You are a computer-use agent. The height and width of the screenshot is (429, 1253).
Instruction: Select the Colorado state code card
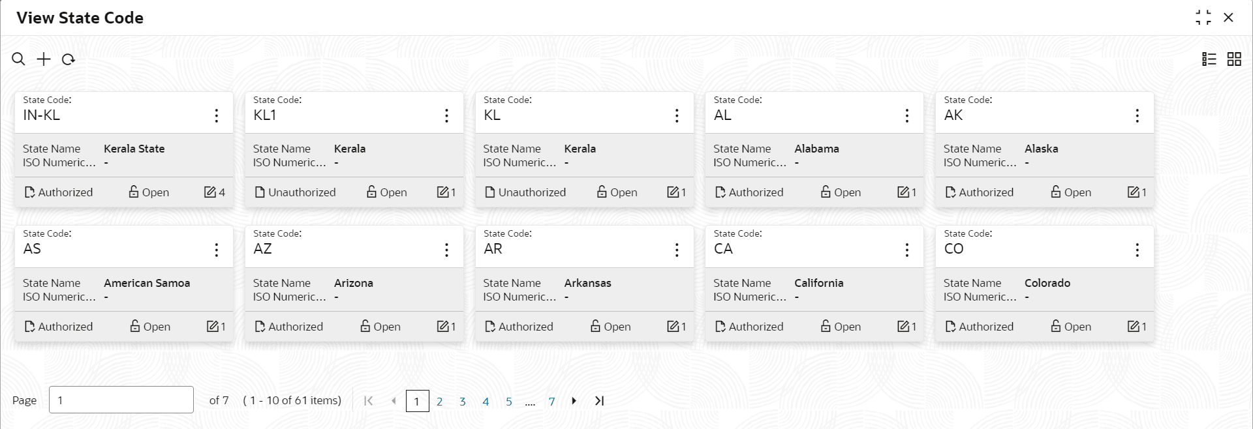(1044, 284)
